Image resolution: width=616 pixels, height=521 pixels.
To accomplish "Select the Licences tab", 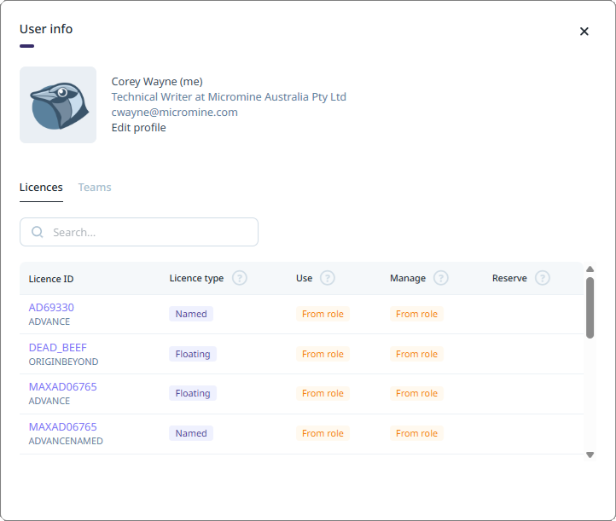I will 41,188.
